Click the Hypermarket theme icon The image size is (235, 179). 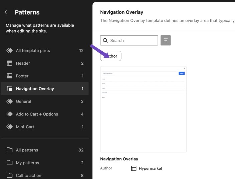[x=134, y=168]
